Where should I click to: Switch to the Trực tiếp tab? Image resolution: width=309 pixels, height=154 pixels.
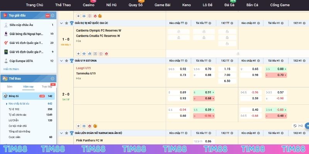[x=47, y=87]
